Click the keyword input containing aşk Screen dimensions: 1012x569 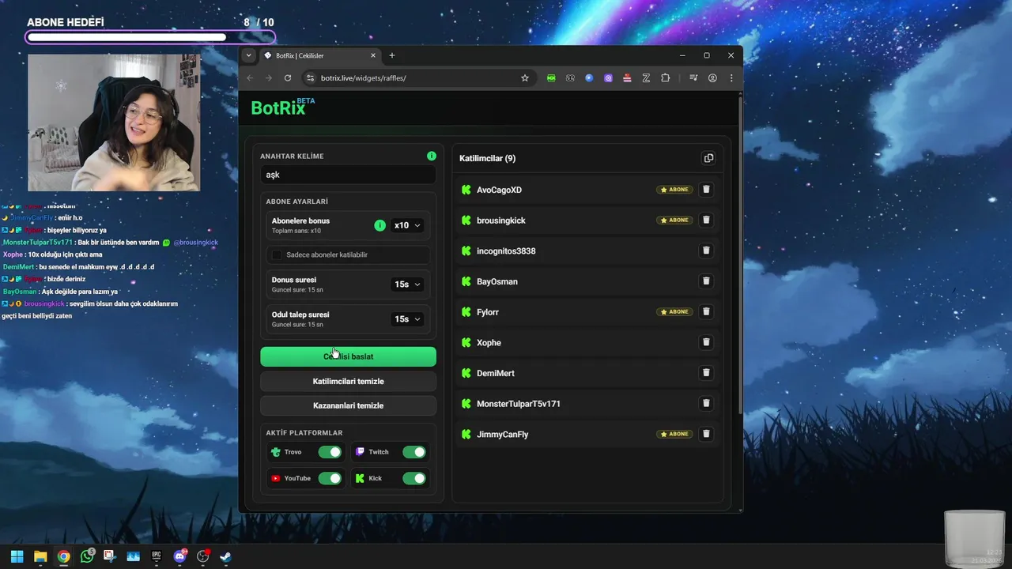[348, 175]
